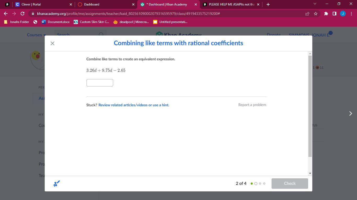Close the PLEASE HELP ME ASAP tab
357x200 pixels.
258,4
